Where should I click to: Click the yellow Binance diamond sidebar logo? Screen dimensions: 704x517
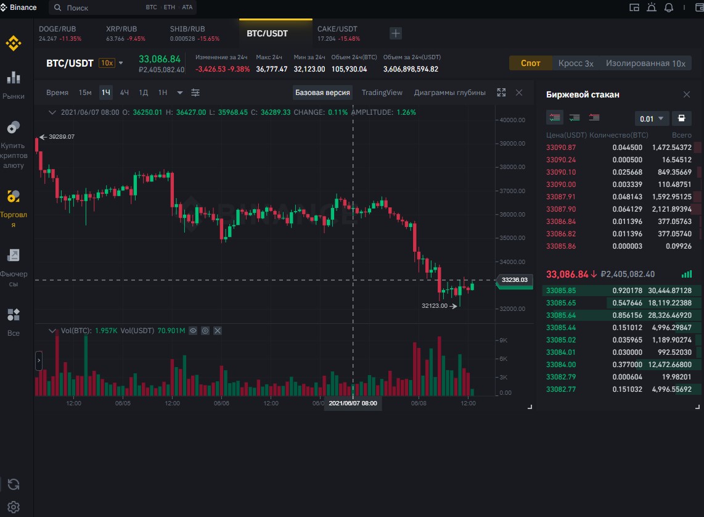(x=14, y=43)
